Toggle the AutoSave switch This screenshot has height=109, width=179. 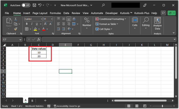tap(26, 5)
